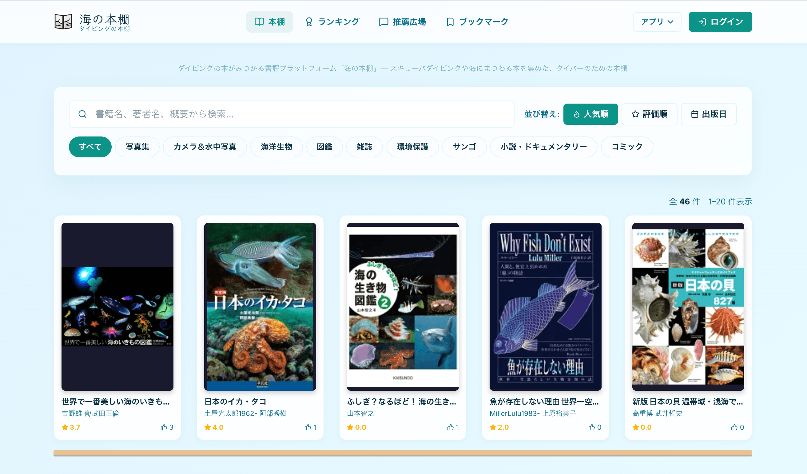807x474 pixels.
Task: Select the すべて category chip
Action: [x=90, y=147]
